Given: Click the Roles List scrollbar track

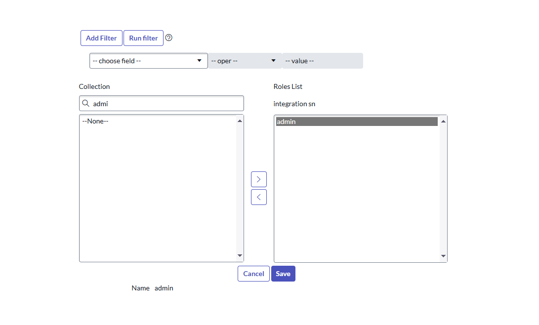Looking at the screenshot, I should [443, 188].
